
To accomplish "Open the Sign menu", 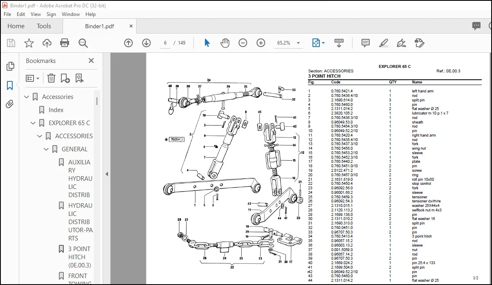I will (x=51, y=14).
